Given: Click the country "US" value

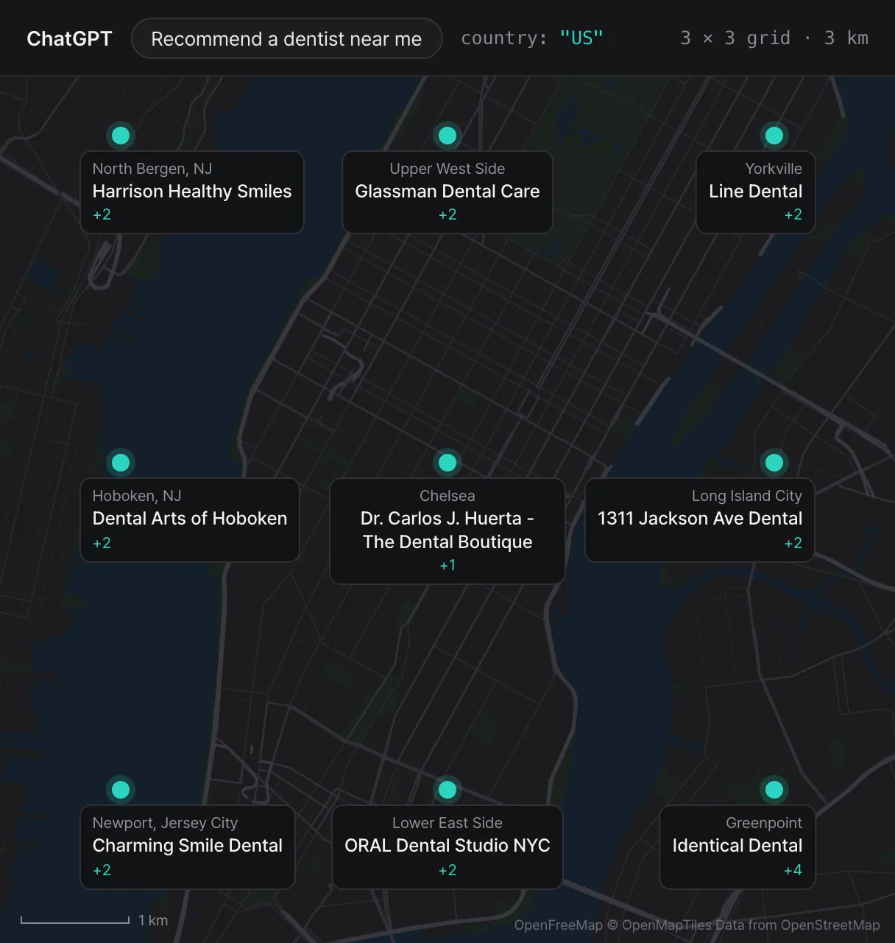Looking at the screenshot, I should [581, 38].
